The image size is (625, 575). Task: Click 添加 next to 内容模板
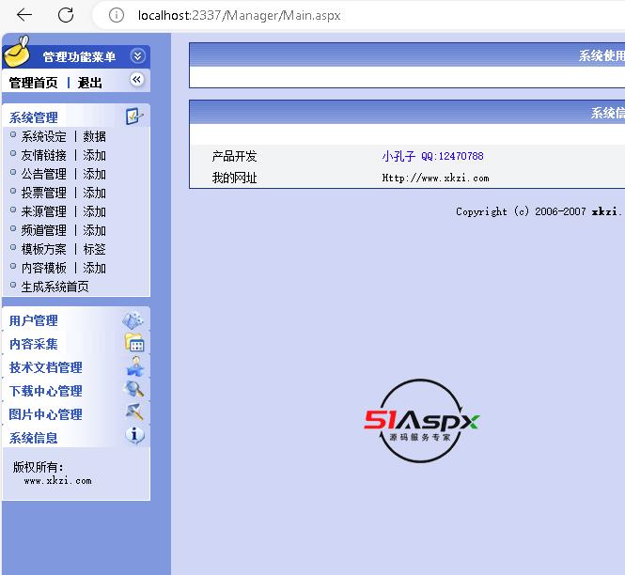(95, 268)
